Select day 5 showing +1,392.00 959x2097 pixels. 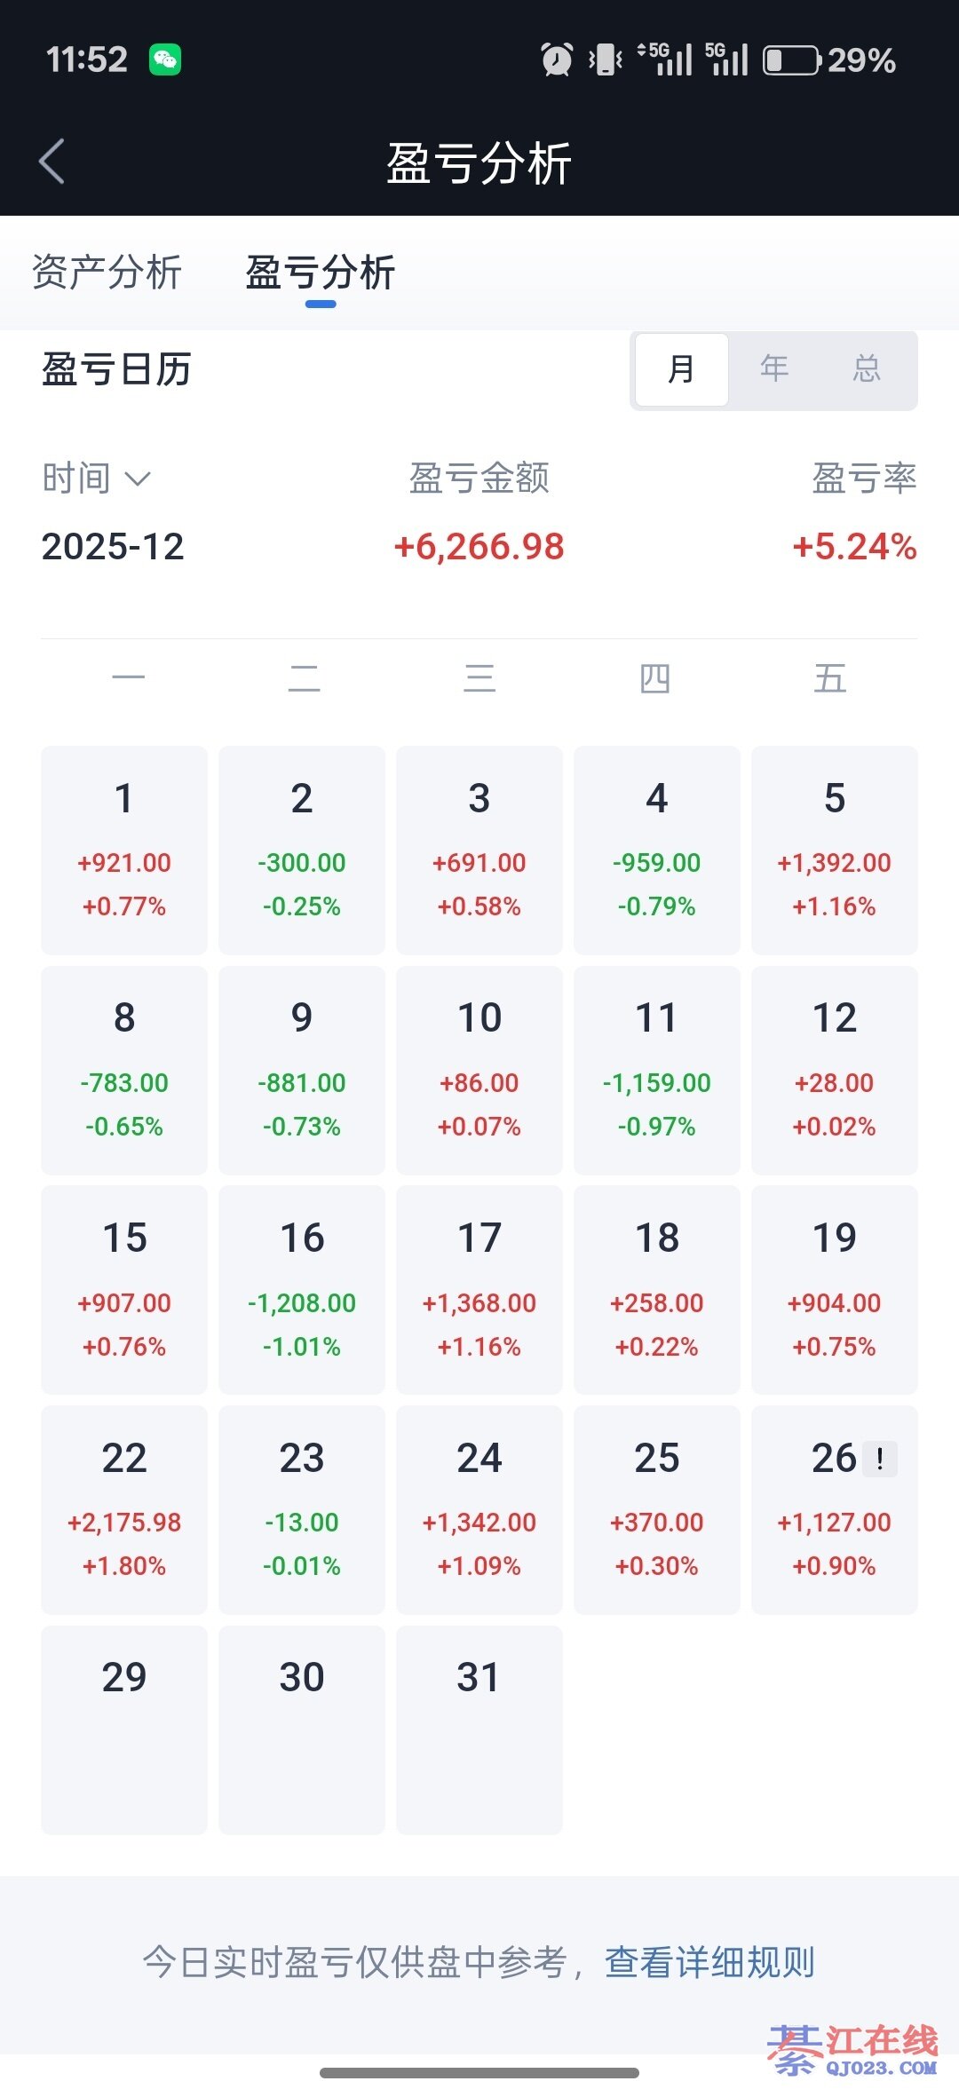pos(835,850)
